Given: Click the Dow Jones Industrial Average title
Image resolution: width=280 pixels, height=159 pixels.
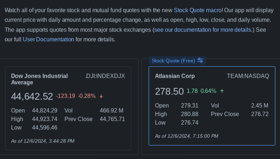Looking at the screenshot, I should click(39, 79).
